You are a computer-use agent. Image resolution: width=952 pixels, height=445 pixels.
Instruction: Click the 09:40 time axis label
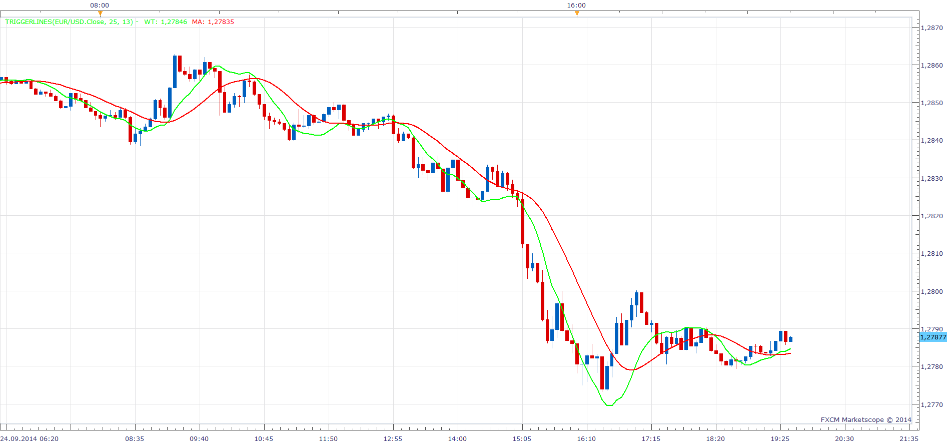199,438
